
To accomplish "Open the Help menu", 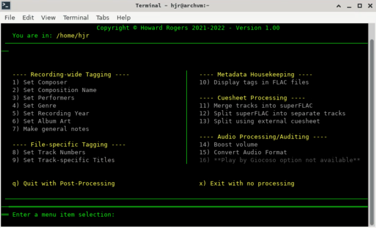I will pos(123,18).
